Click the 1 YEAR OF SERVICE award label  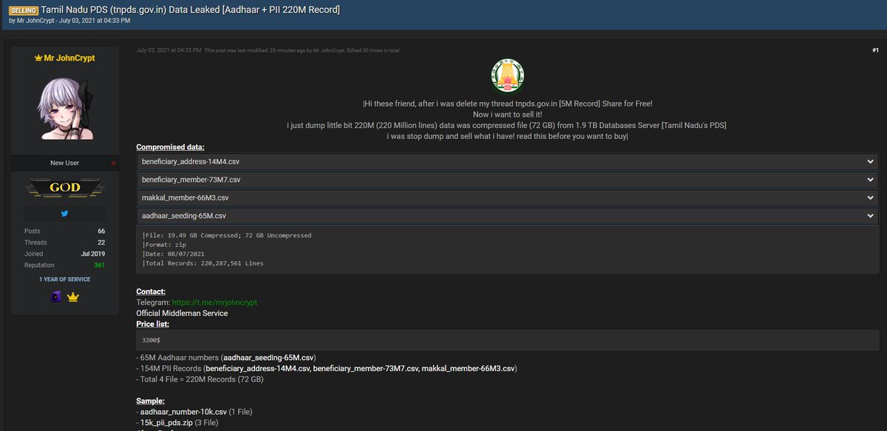[x=65, y=279]
